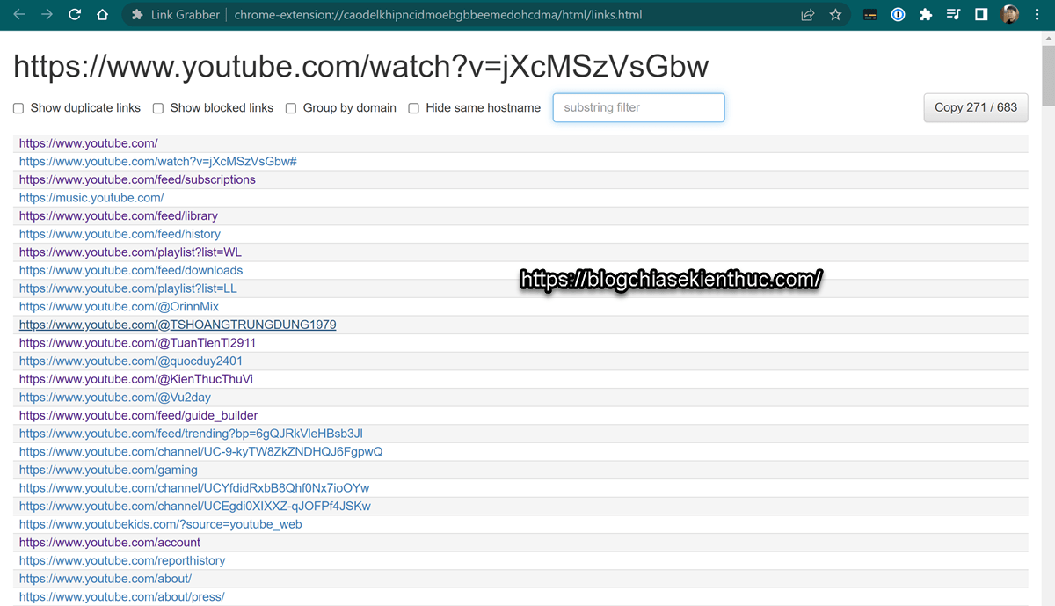Check the Show blocked links option
The width and height of the screenshot is (1055, 606).
pos(158,108)
